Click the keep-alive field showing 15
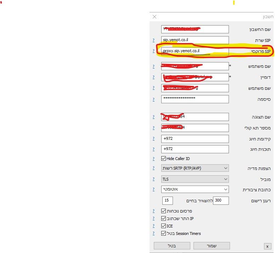This screenshot has height=253, width=275. [167, 200]
